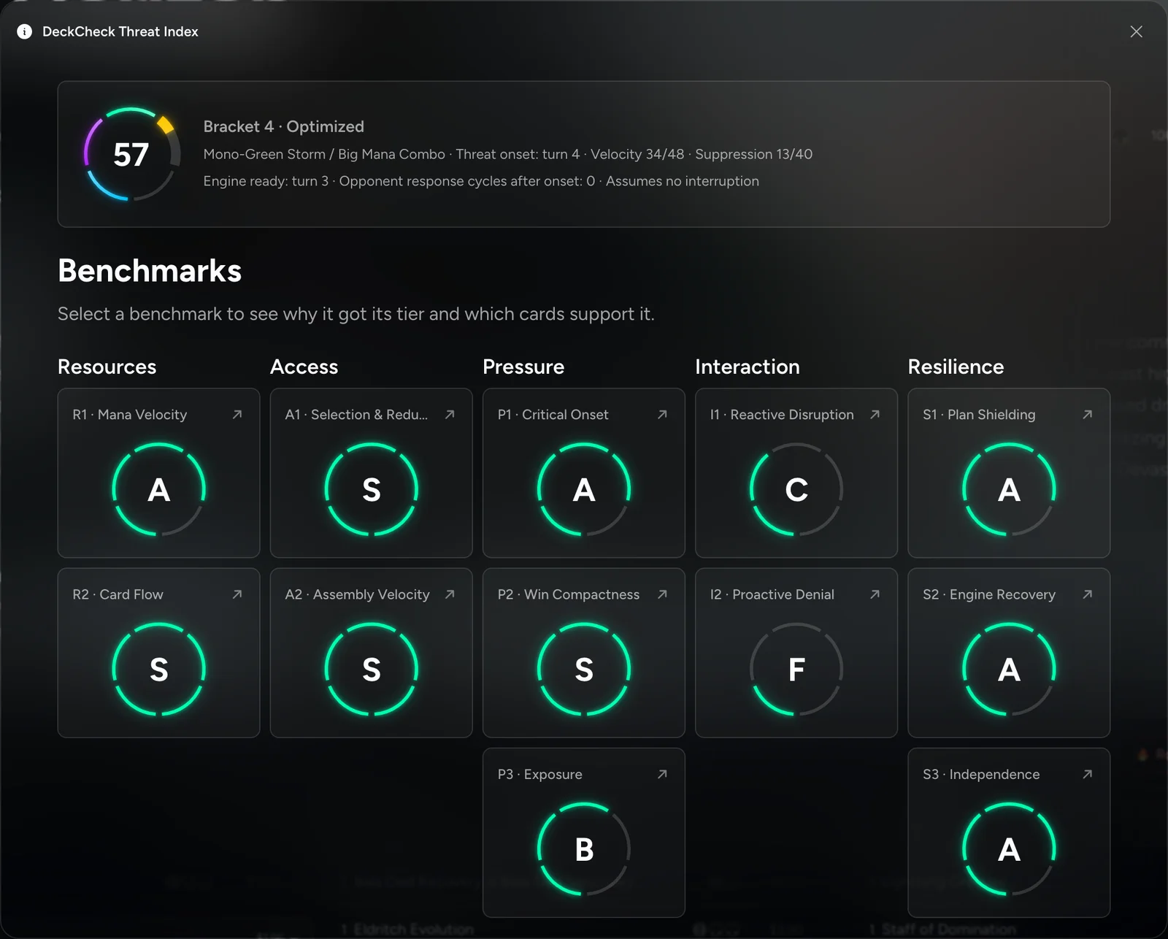Image resolution: width=1168 pixels, height=939 pixels.
Task: Click the overall score 57 gauge
Action: pos(131,154)
